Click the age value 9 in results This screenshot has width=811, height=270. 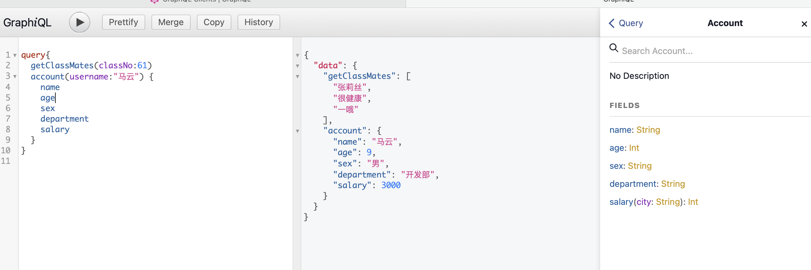click(x=369, y=152)
